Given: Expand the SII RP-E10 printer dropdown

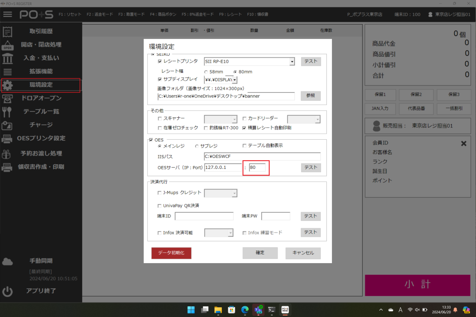Looking at the screenshot, I should click(292, 61).
